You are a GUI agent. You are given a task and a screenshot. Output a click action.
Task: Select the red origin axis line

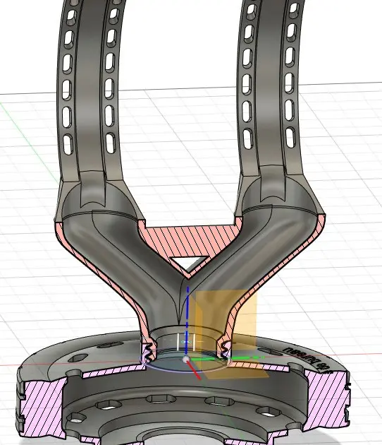[x=195, y=370]
